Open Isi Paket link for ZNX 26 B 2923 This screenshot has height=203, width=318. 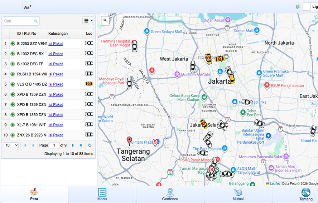pyautogui.click(x=56, y=135)
